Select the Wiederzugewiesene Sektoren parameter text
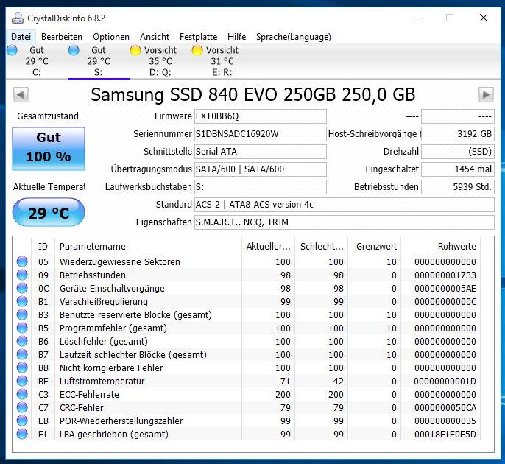The height and width of the screenshot is (464, 505). click(120, 262)
